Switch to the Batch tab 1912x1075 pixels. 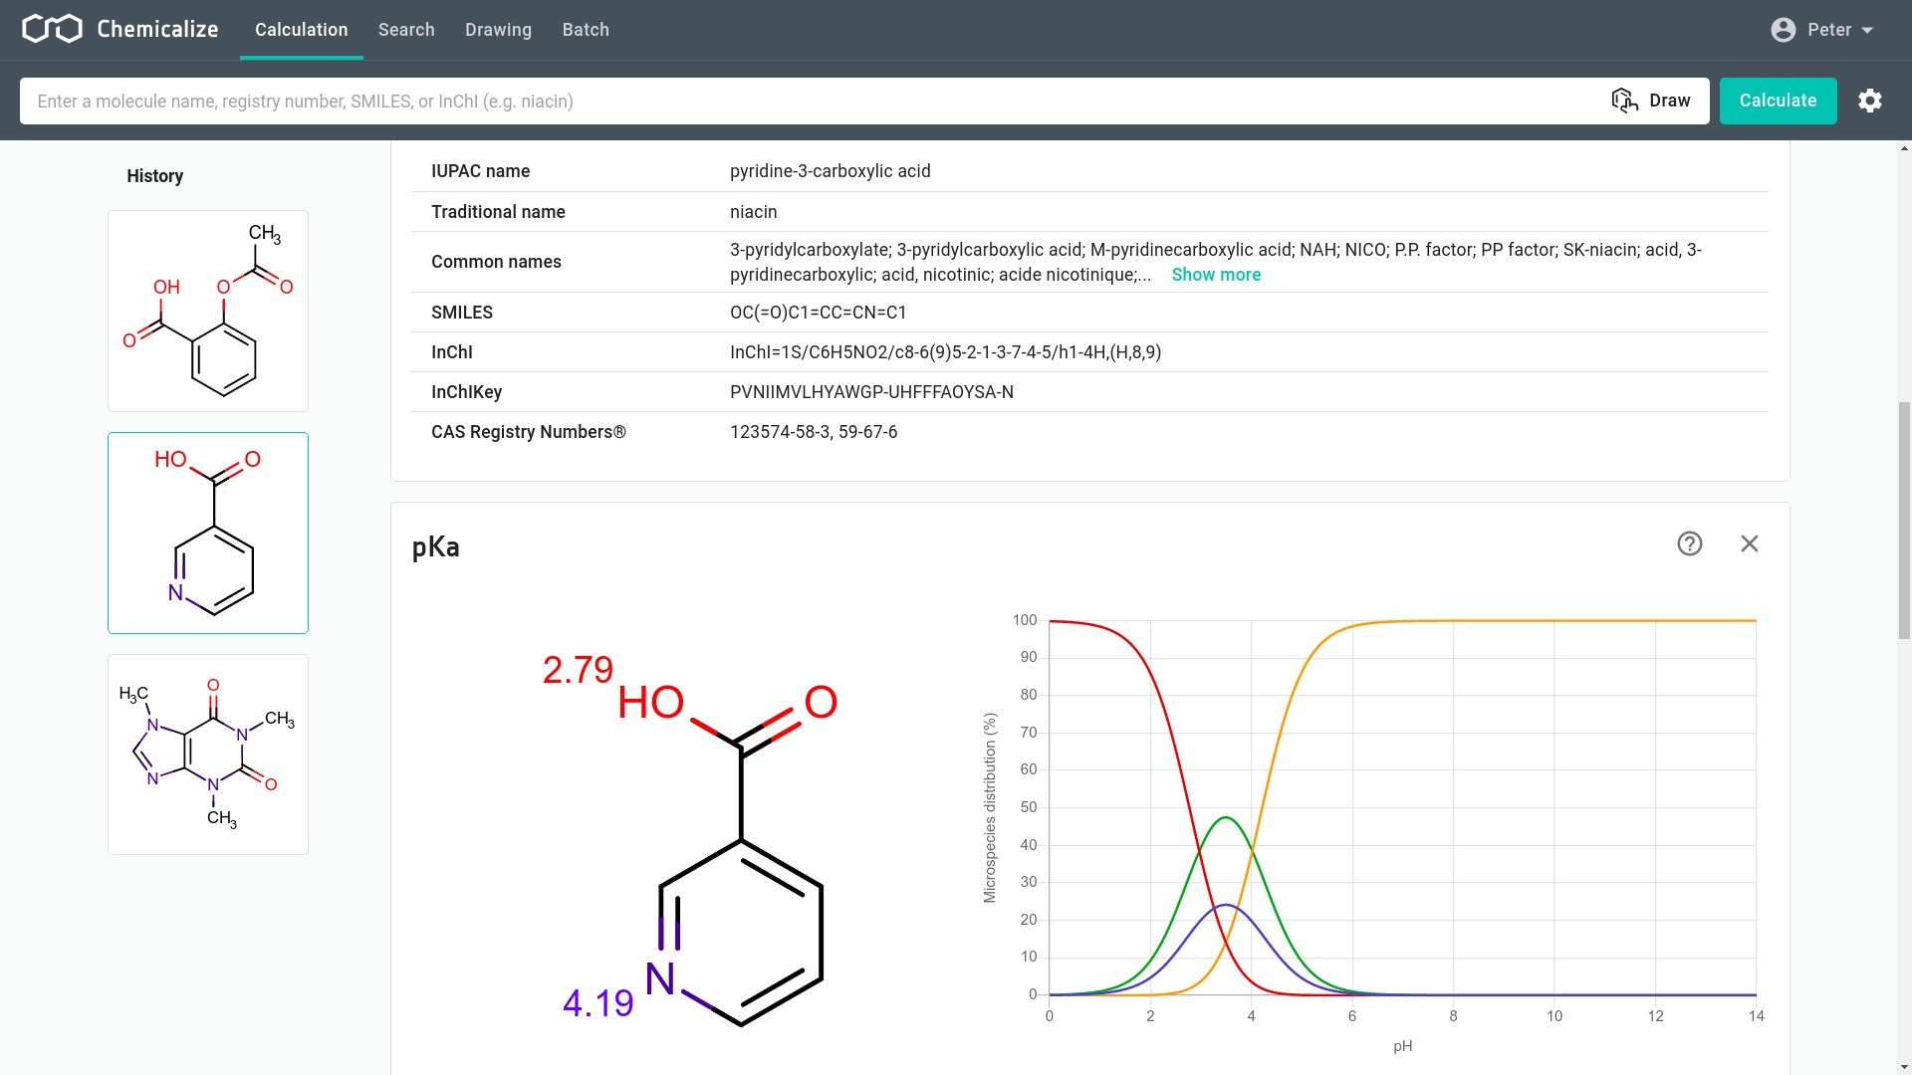click(x=586, y=30)
